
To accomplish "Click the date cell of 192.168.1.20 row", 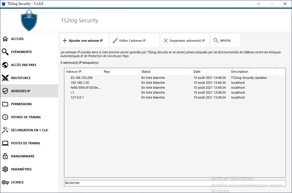I will pyautogui.click(x=209, y=83).
